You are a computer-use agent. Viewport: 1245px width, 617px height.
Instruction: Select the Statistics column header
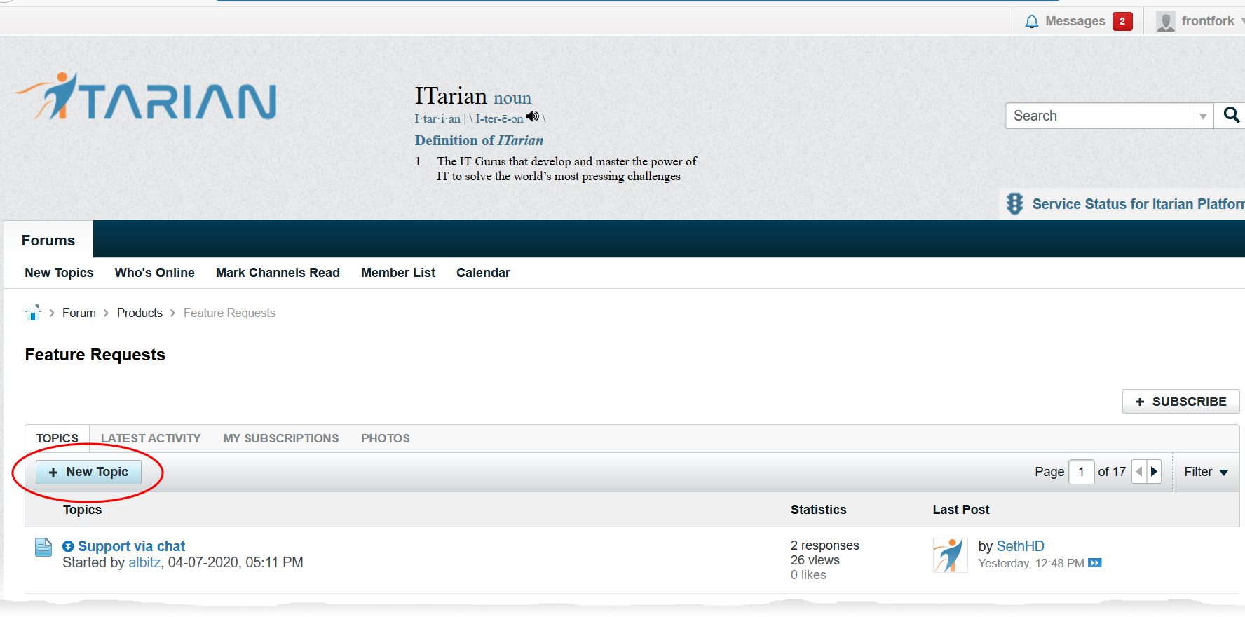[818, 510]
